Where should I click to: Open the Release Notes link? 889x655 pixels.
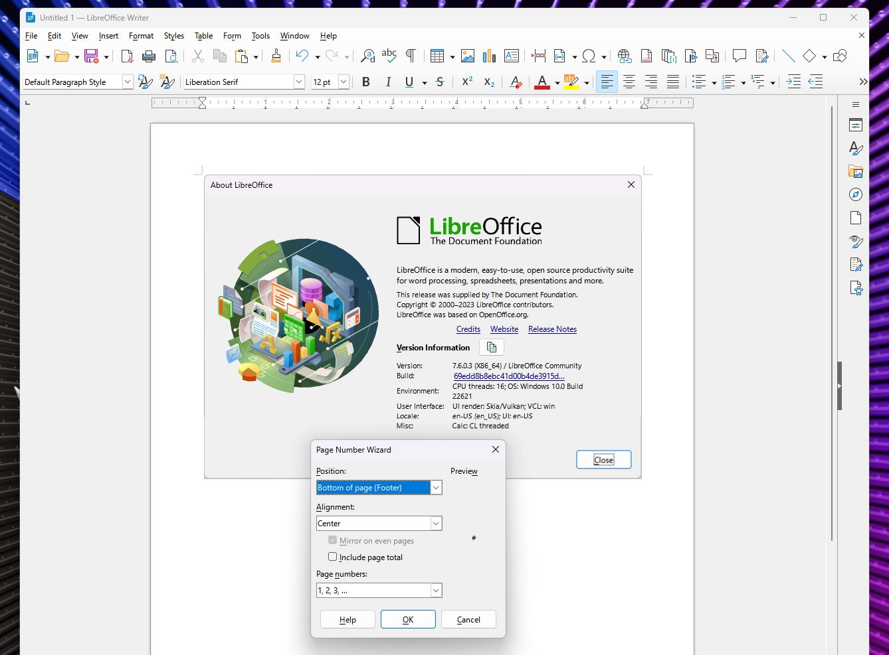click(552, 329)
